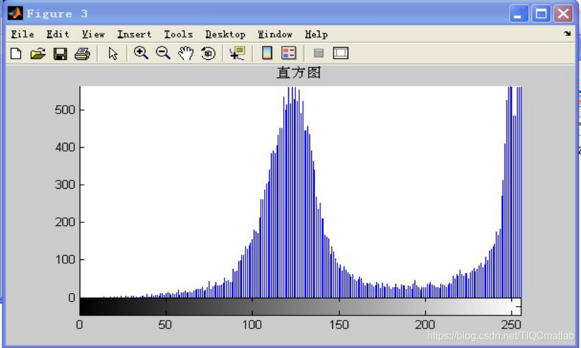Click the y-axis label 300
This screenshot has height=348, width=581.
[x=65, y=185]
